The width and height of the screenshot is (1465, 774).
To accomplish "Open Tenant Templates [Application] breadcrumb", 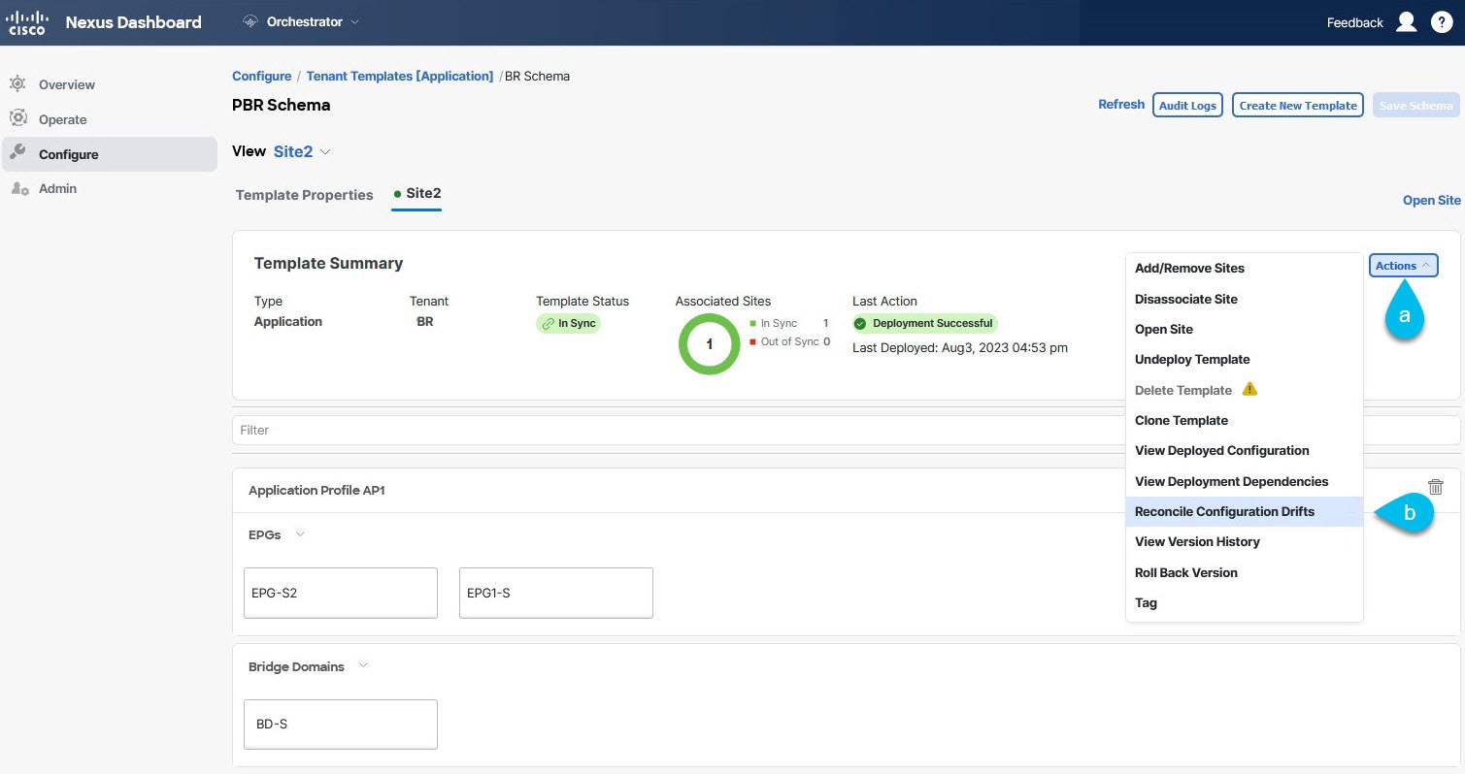I will [x=400, y=76].
